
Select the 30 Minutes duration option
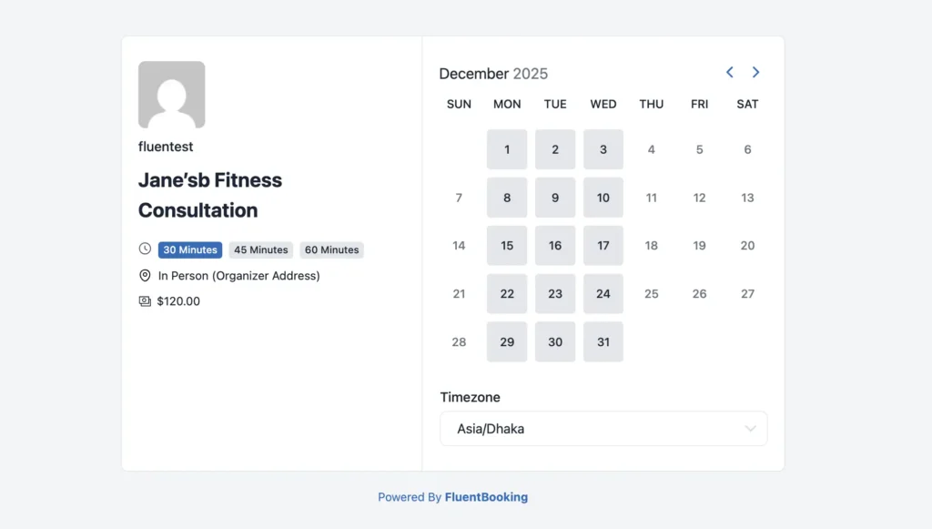click(190, 249)
